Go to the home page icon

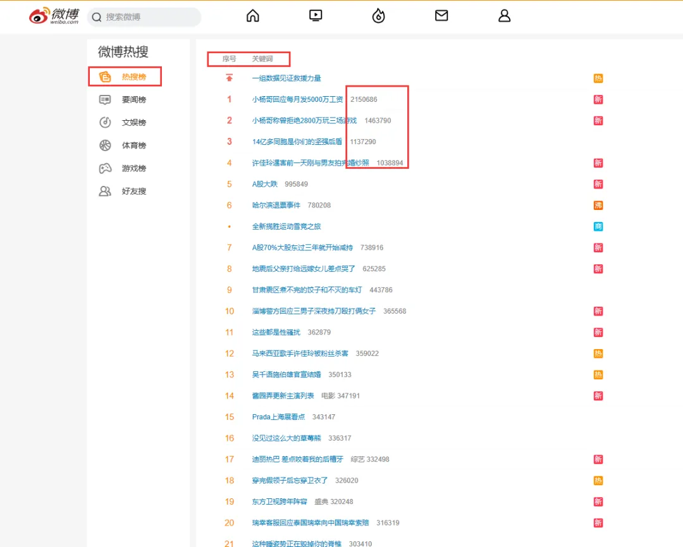pyautogui.click(x=252, y=16)
